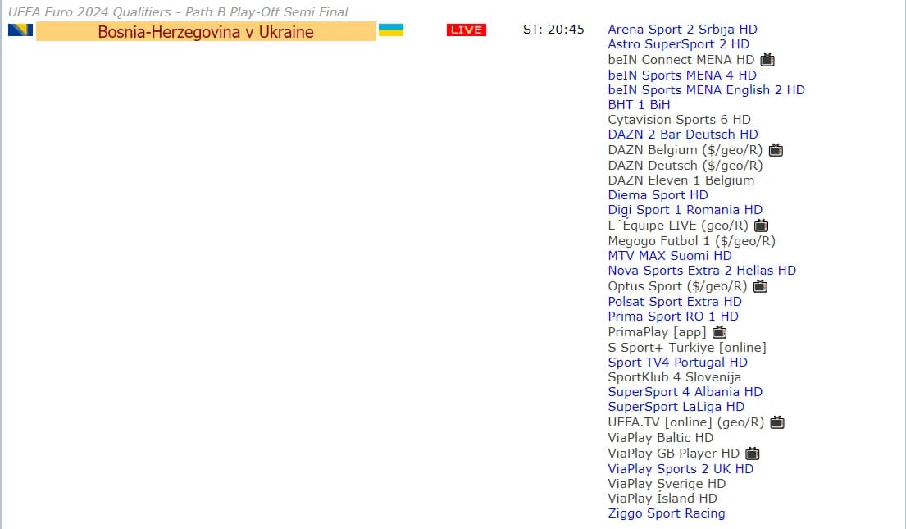Select ViaPlay Sverige HD entry
This screenshot has width=906, height=529.
coord(667,483)
